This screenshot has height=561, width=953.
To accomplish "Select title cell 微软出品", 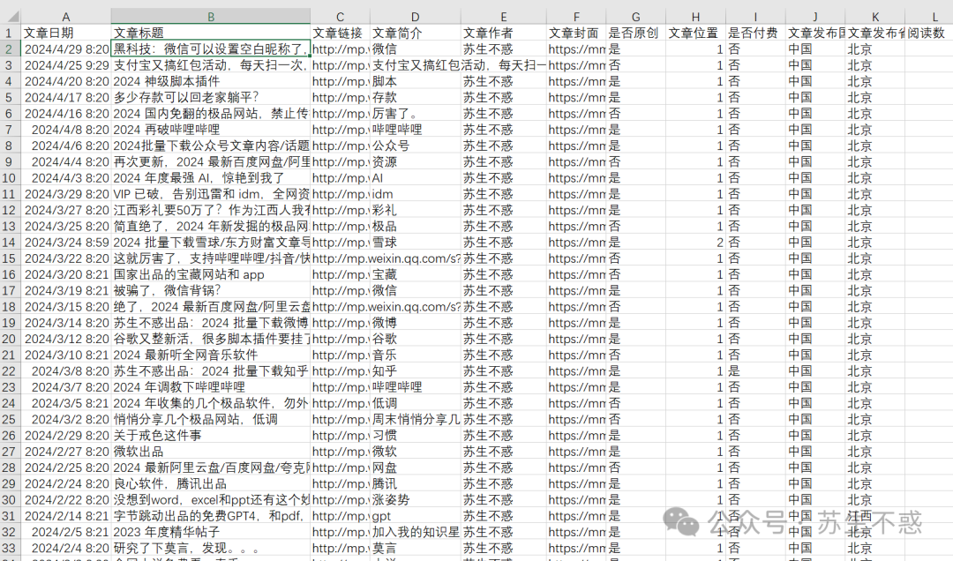I will [x=211, y=452].
